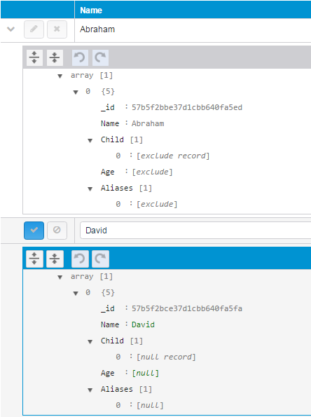The image size is (311, 417).
Task: Select the green David value in JSON tree
Action: pyautogui.click(x=143, y=324)
